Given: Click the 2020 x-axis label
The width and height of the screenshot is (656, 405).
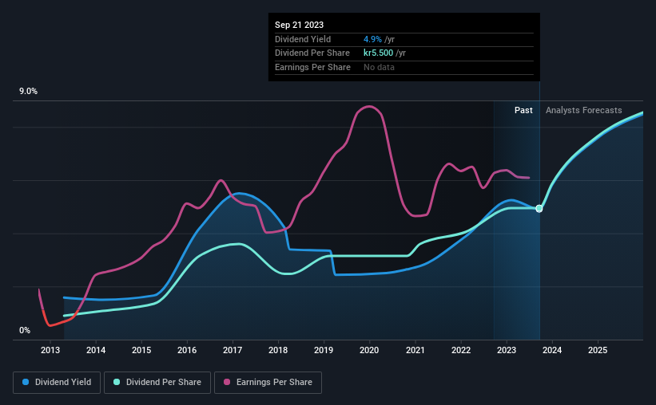Looking at the screenshot, I should coord(369,350).
